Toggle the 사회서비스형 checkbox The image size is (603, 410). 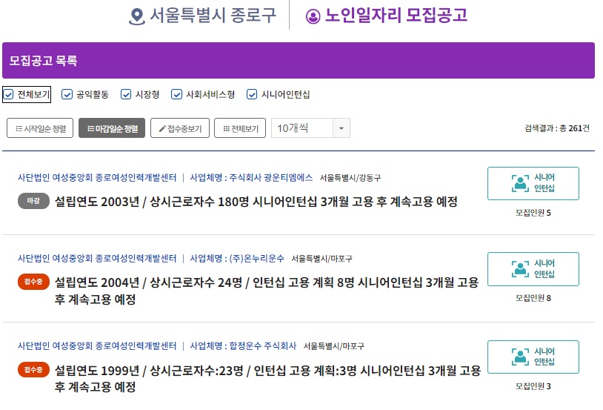(x=176, y=94)
